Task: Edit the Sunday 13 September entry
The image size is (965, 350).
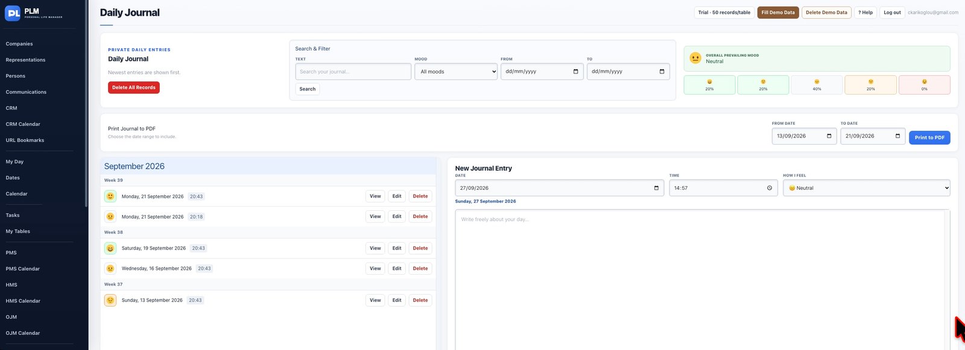Action: (x=397, y=300)
